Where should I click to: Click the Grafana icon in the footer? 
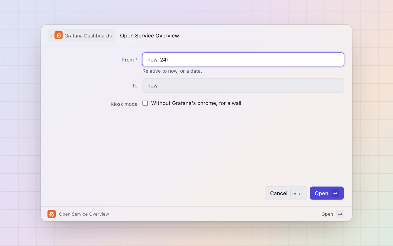(x=52, y=214)
